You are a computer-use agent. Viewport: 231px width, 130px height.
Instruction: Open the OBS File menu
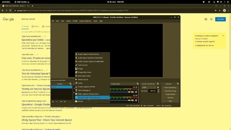(53, 21)
